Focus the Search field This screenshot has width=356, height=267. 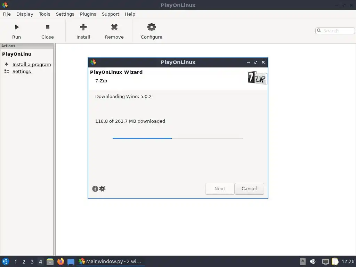[335, 31]
